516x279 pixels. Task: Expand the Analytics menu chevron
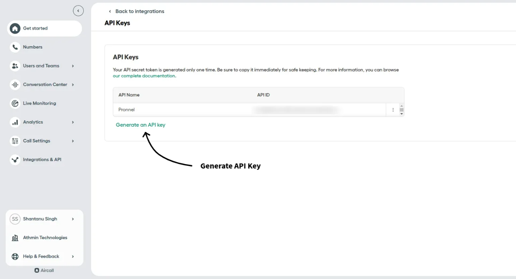pos(73,122)
